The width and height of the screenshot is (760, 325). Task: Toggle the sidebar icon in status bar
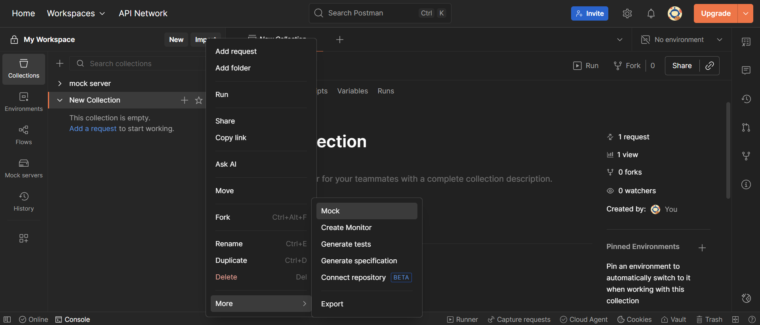coord(7,319)
